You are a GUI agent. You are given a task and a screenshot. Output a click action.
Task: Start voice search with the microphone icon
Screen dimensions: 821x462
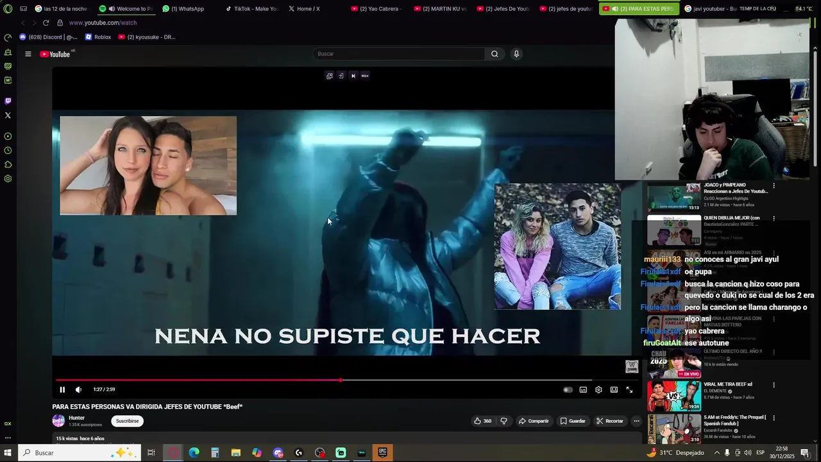[516, 54]
